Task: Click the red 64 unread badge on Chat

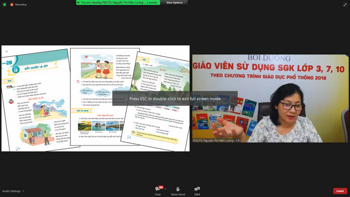Action: point(161,187)
